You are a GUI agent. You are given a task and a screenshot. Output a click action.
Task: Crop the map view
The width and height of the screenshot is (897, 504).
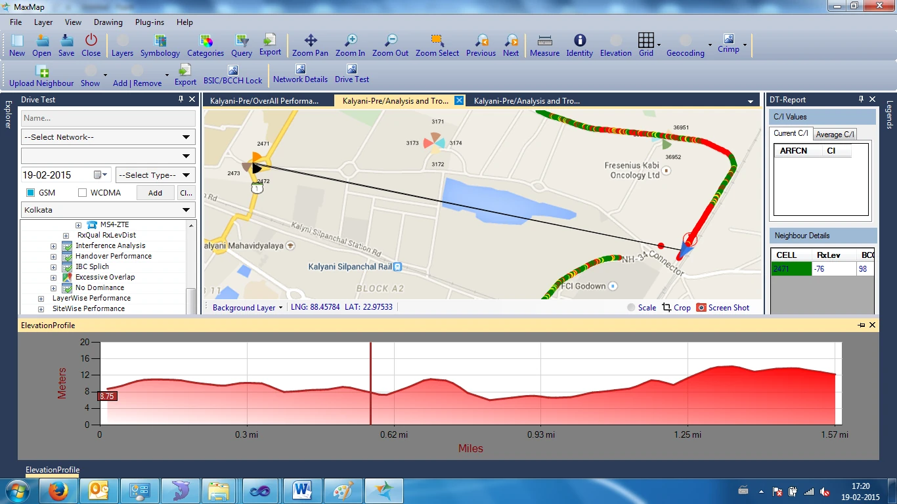pos(676,307)
